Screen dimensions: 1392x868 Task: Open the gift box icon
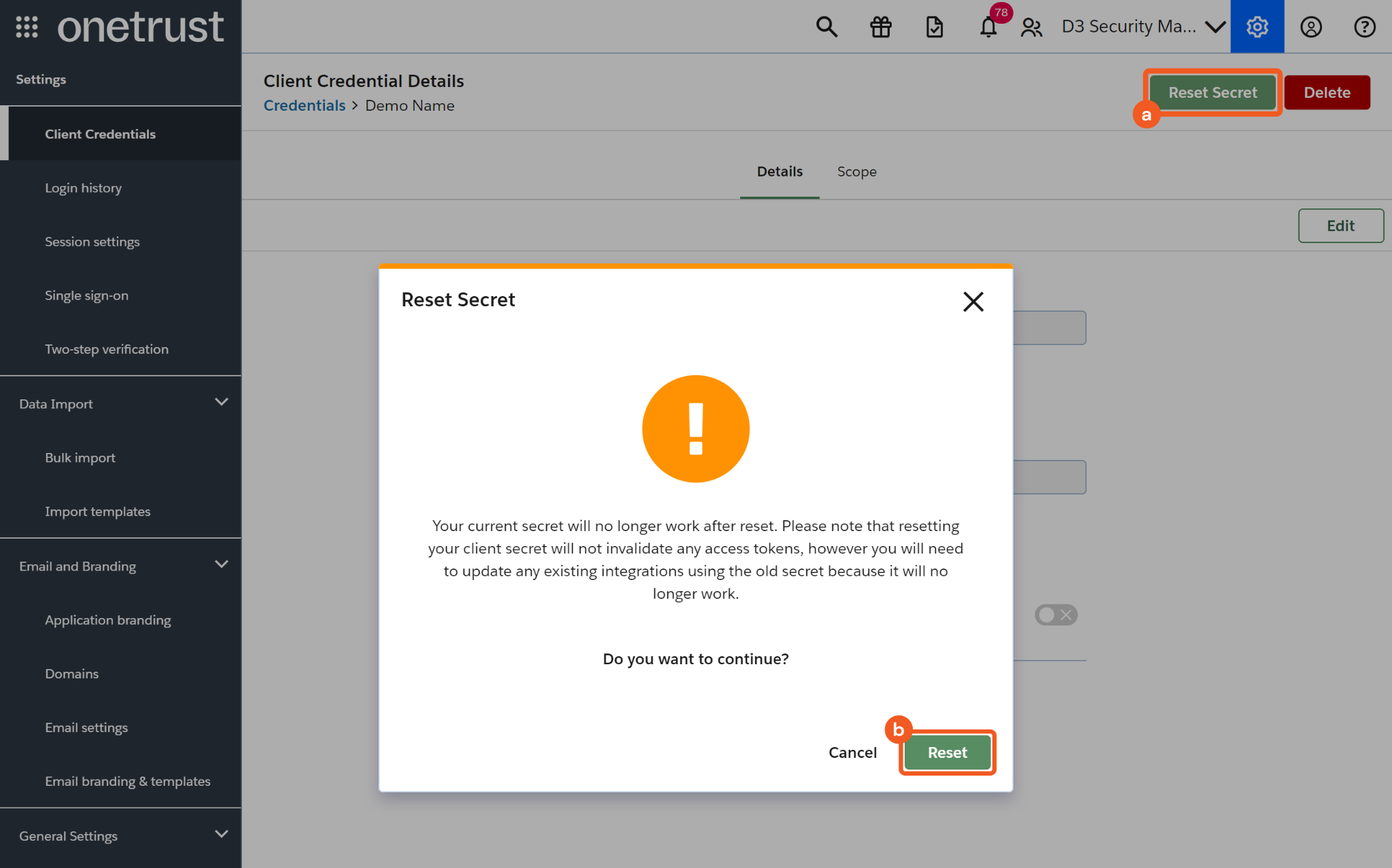coord(880,27)
